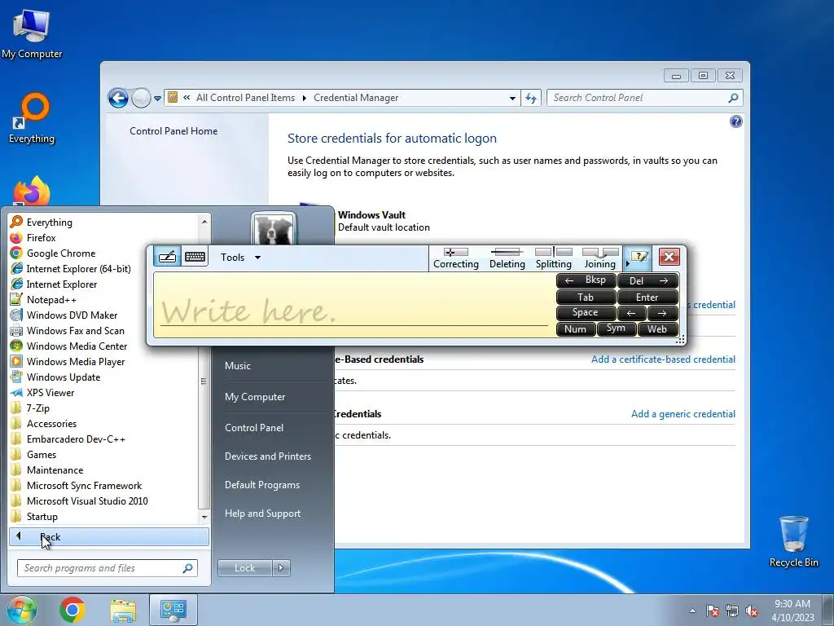The width and height of the screenshot is (834, 626).
Task: Open the Web shortcuts pad
Action: pyautogui.click(x=657, y=329)
